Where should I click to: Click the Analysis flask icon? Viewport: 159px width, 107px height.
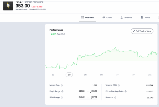click(x=122, y=17)
